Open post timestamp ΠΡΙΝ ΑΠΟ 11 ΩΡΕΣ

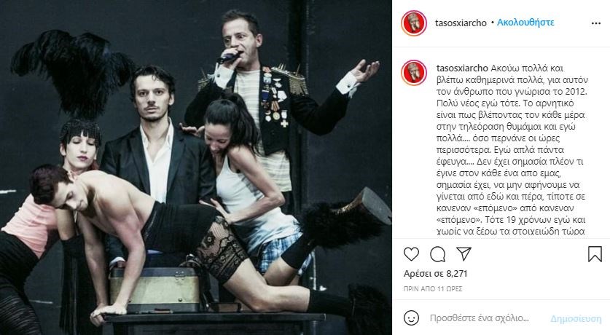coord(433,288)
